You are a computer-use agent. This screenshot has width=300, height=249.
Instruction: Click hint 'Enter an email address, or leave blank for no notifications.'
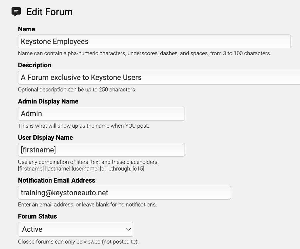click(x=88, y=204)
